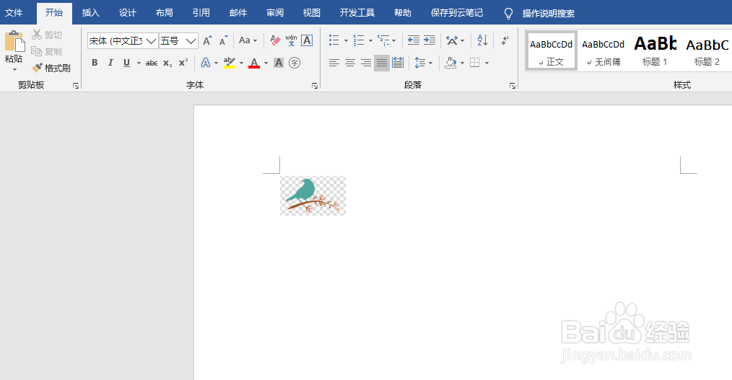
Task: Open enclosed characters (字) tool
Action: click(x=295, y=63)
